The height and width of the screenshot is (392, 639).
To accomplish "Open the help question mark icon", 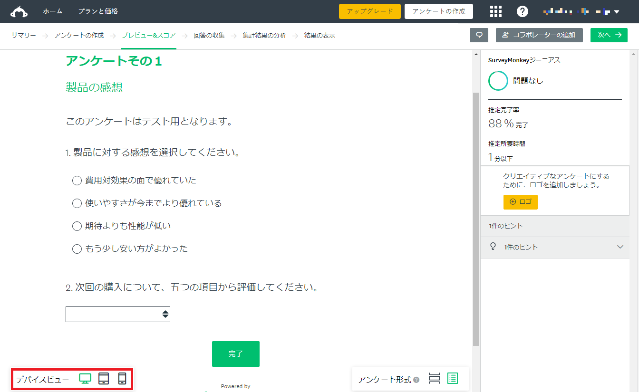I will 523,11.
